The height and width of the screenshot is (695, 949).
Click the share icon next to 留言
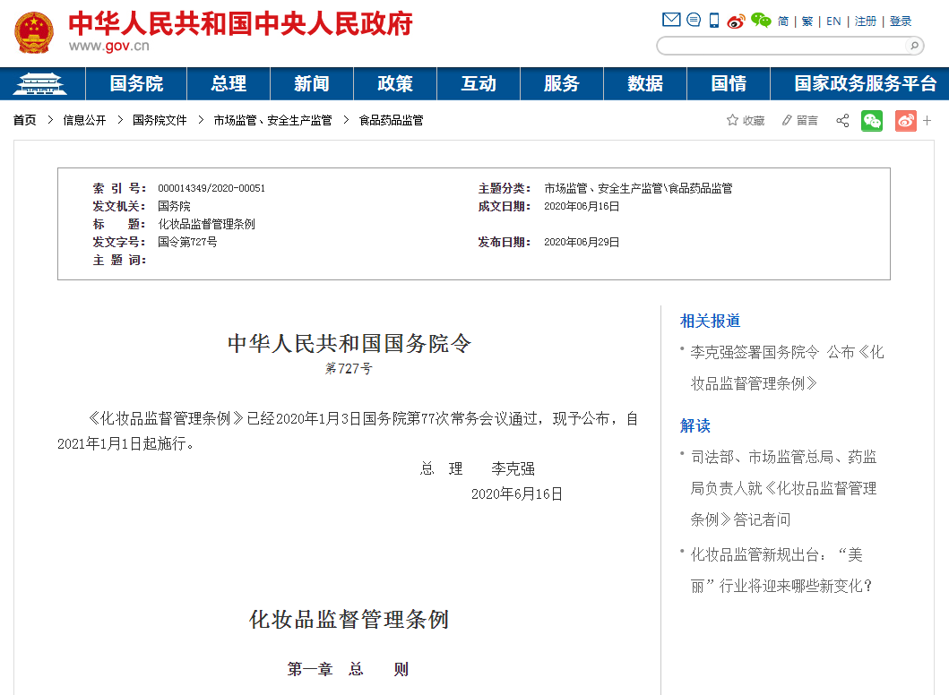tap(842, 121)
